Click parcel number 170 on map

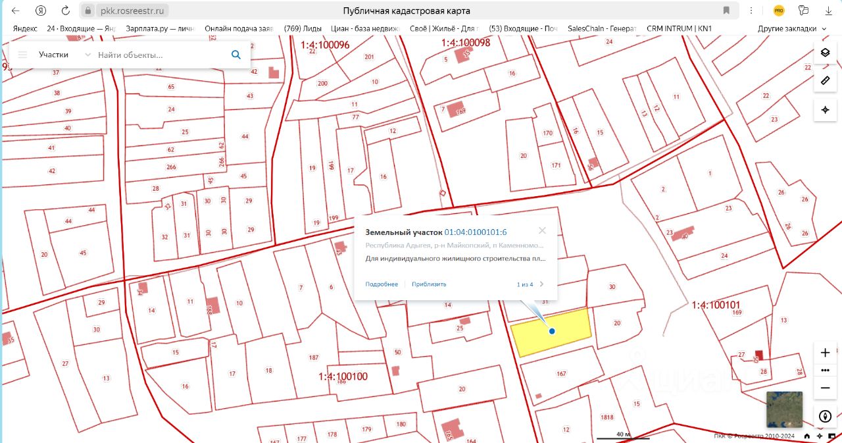click(547, 133)
